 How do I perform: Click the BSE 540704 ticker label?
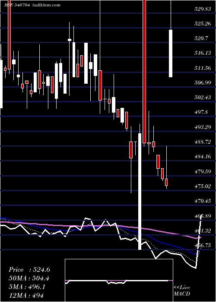17,5
